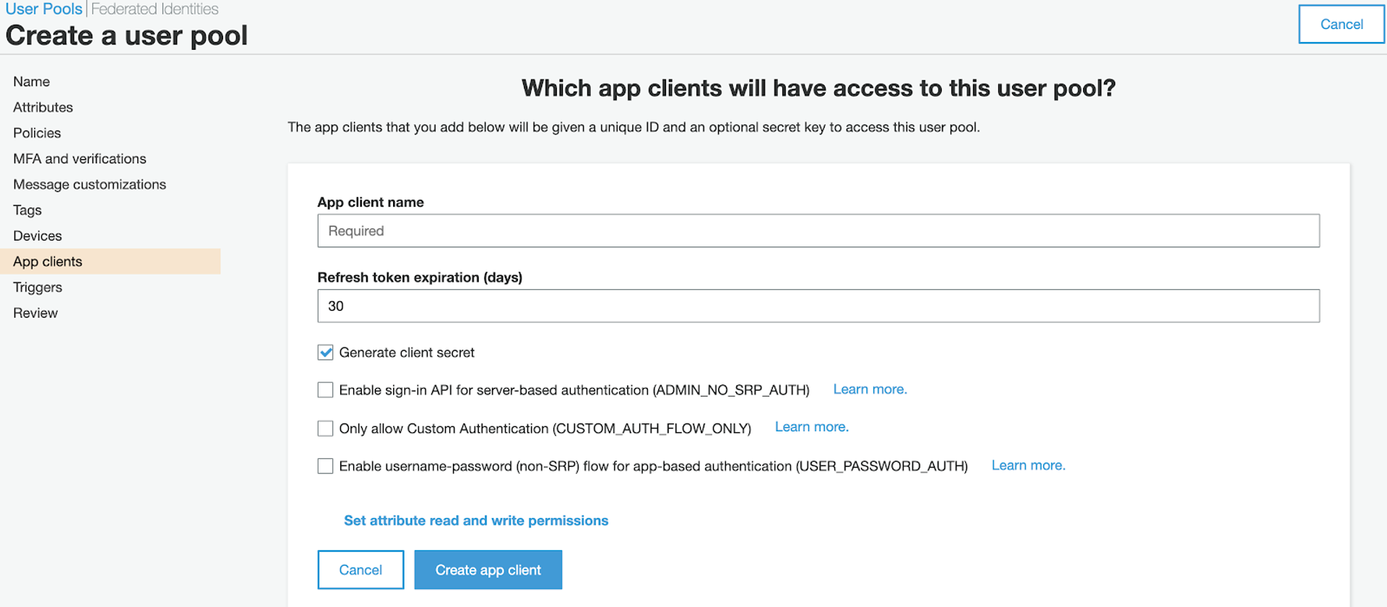Enable USER_PASSWORD_AUTH flow checkbox

coord(325,466)
